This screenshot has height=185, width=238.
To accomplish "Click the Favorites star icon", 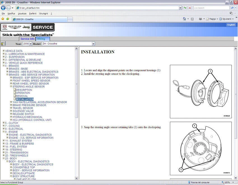I will [x=3, y=19].
